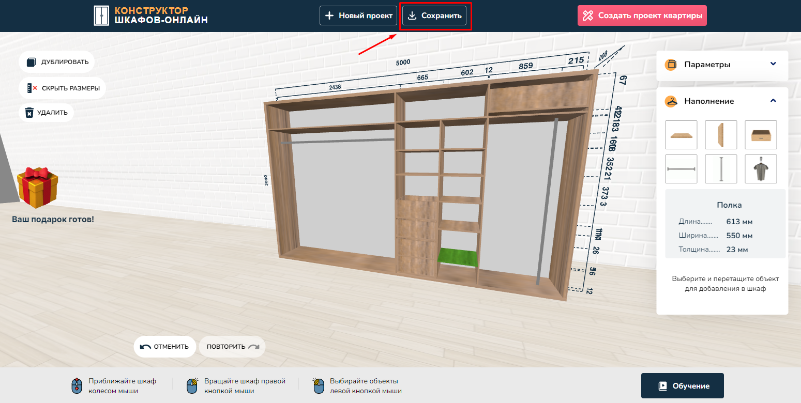The image size is (801, 403).
Task: Click the redo arrow icon
Action: tap(253, 347)
